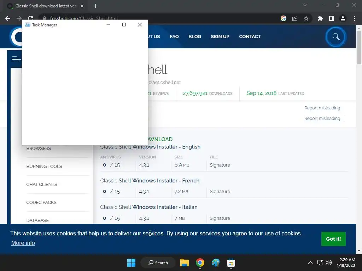This screenshot has width=362, height=271.
Task: Switch to Chrome in the taskbar
Action: [200, 263]
